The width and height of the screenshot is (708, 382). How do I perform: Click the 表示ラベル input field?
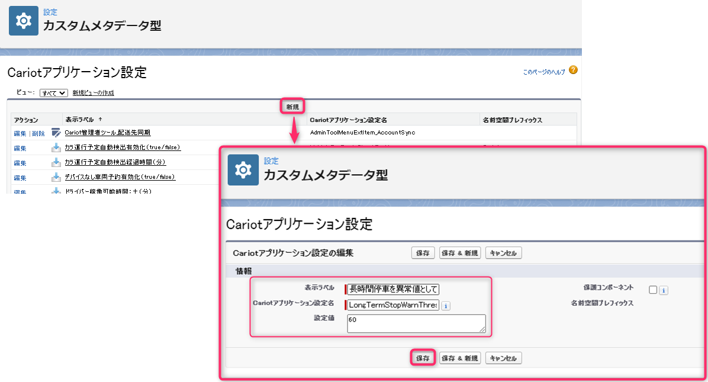[x=393, y=289]
